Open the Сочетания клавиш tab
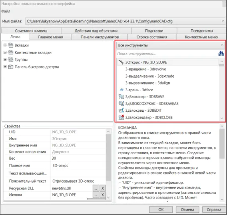Image resolution: width=227 pixels, height=215 pixels. click(31, 31)
